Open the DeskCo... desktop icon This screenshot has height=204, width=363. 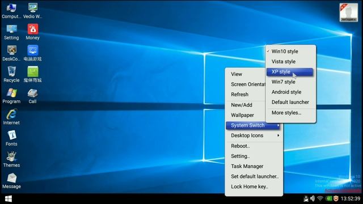click(x=11, y=53)
